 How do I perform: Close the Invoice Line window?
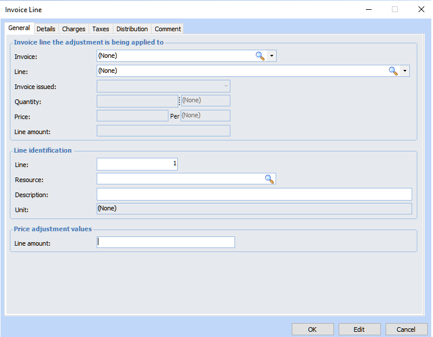pos(421,9)
